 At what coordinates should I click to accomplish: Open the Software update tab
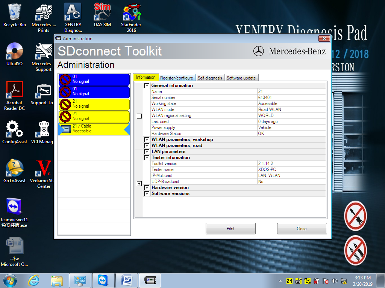241,78
